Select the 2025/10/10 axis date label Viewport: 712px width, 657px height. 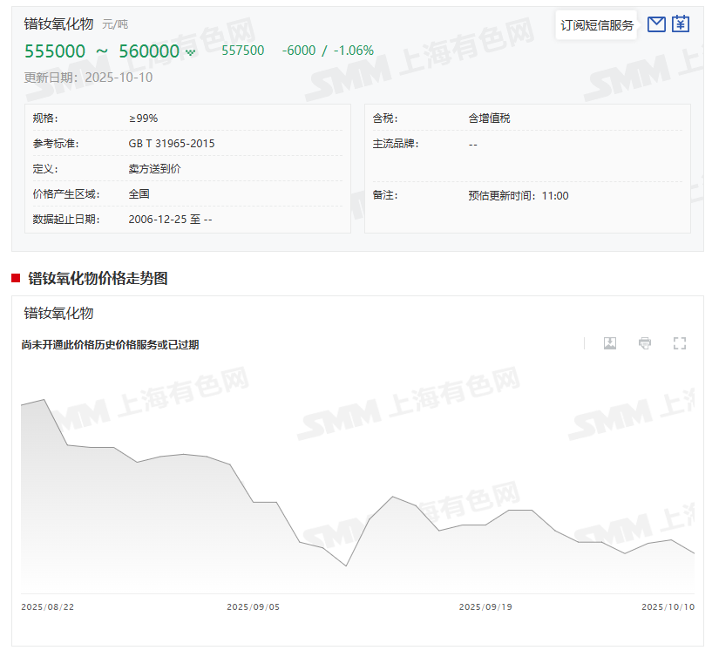[x=668, y=606]
